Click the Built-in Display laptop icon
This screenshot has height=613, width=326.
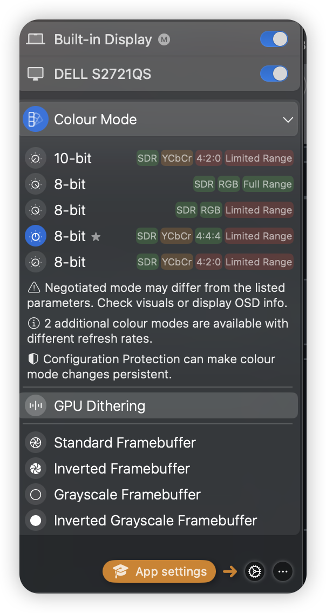coord(35,39)
